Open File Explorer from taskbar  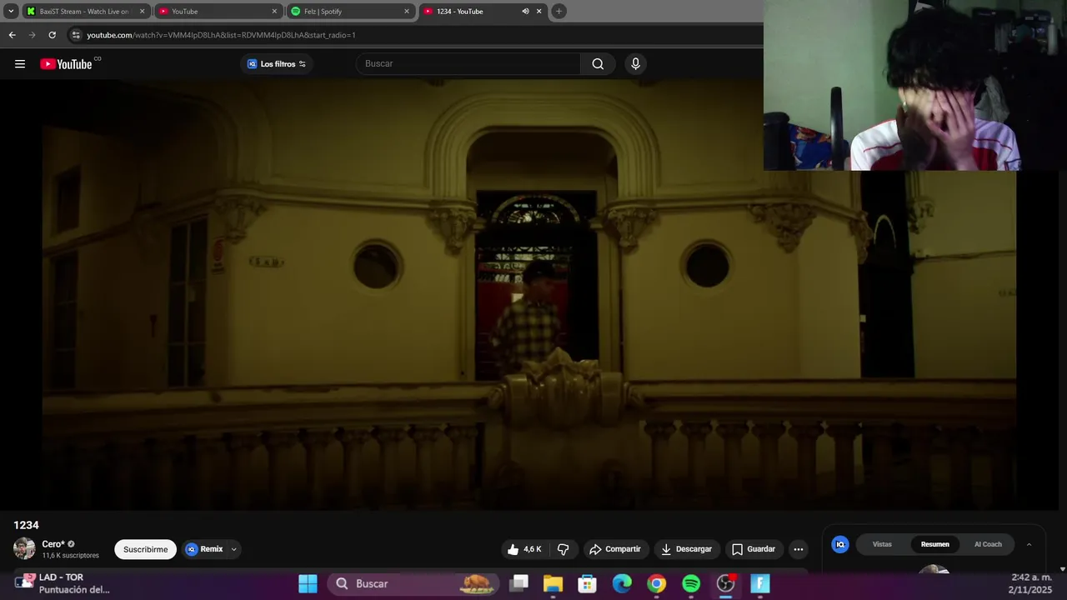(554, 583)
